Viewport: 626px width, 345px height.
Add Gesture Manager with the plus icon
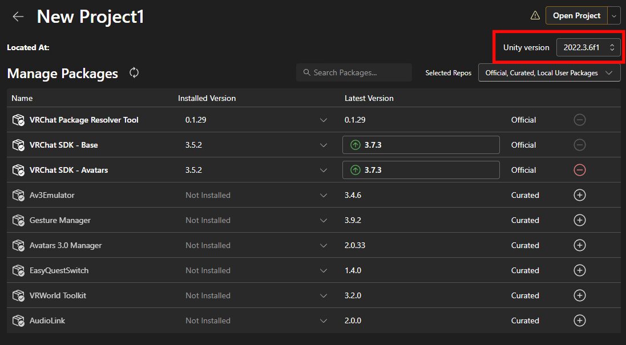[580, 220]
